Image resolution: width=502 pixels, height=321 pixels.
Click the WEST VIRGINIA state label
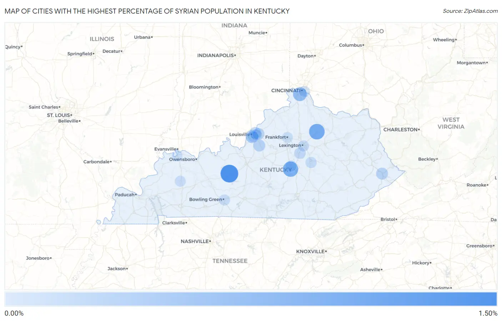tap(451, 123)
